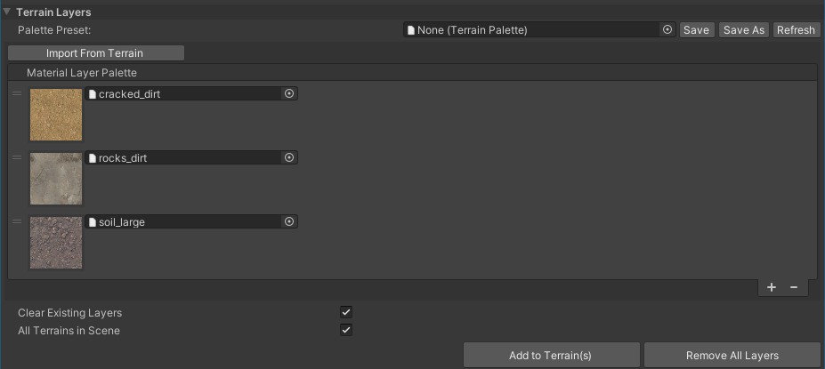Open object picker for soil_large layer
Image resolution: width=825 pixels, height=369 pixels.
288,221
